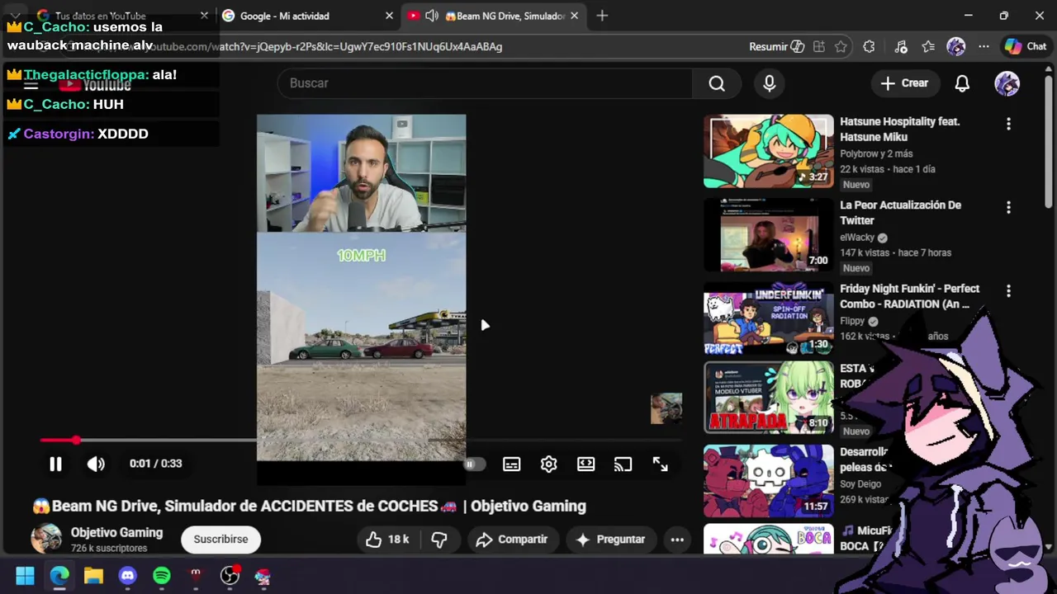The width and height of the screenshot is (1057, 594).
Task: Click the cast to TV icon
Action: 623,464
